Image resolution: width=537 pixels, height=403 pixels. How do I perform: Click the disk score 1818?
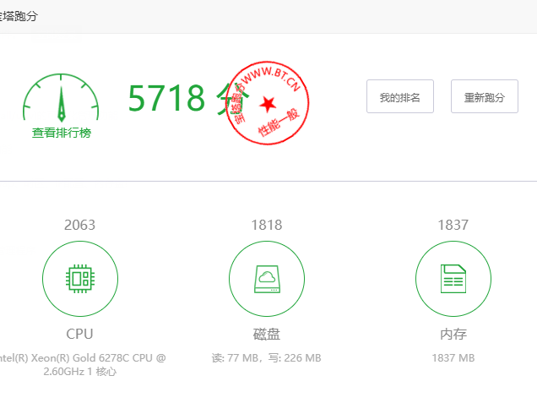(267, 225)
